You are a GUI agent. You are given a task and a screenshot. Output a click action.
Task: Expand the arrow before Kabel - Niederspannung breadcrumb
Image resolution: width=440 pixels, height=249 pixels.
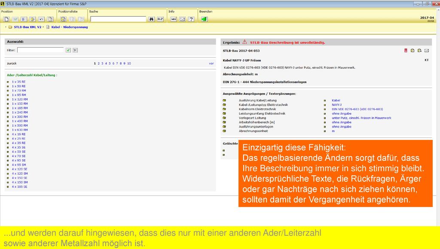click(x=43, y=27)
